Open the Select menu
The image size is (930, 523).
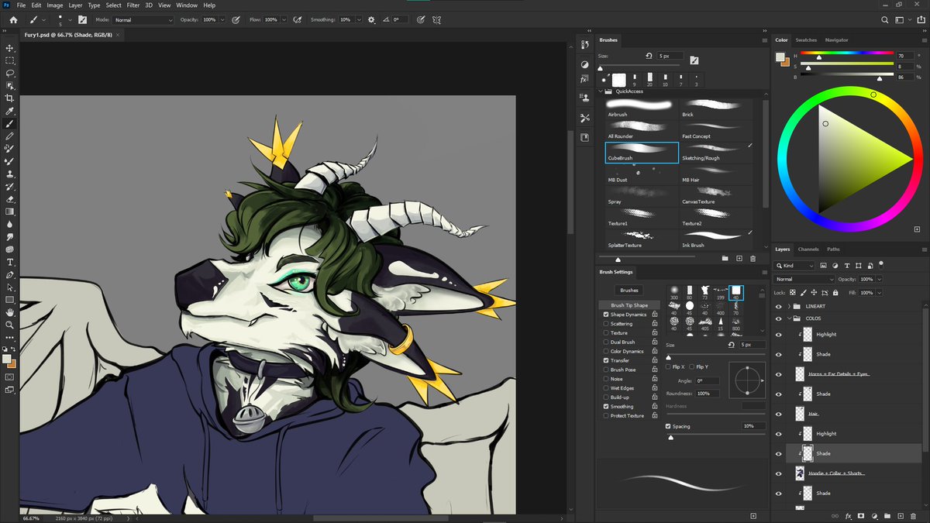tap(113, 5)
